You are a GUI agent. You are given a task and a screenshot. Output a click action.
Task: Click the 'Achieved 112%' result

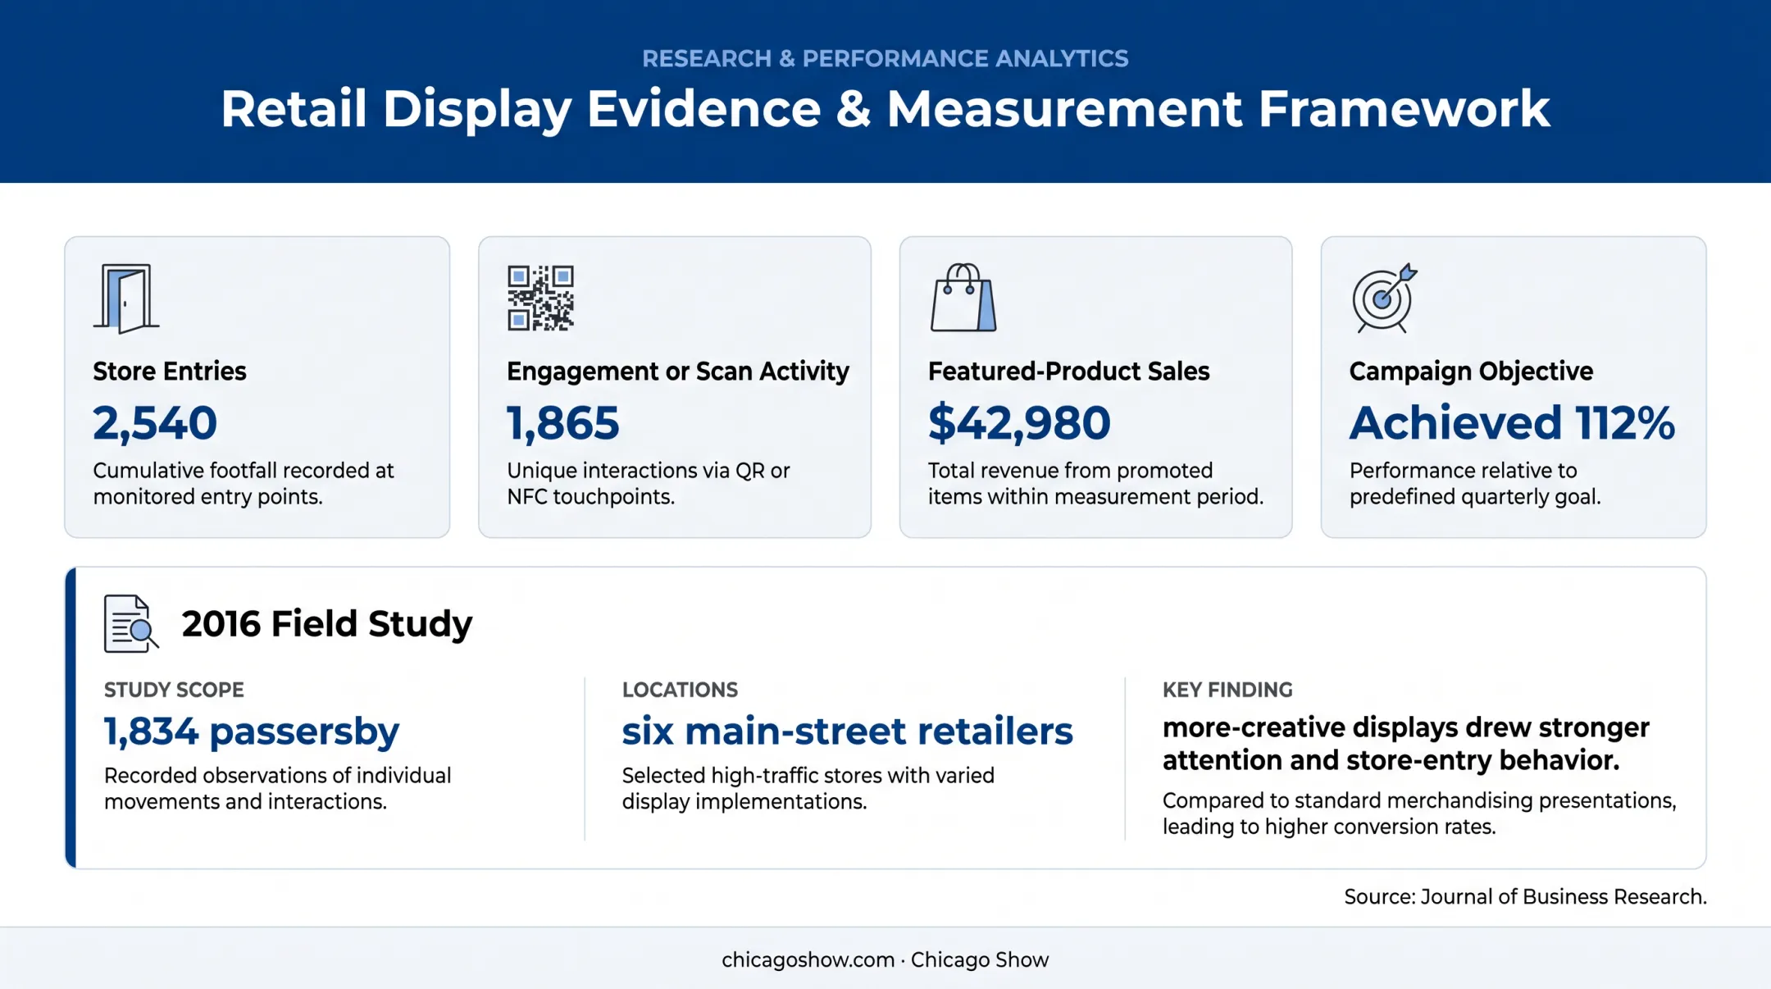click(1512, 423)
